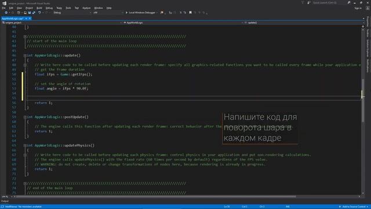371x209 pixels.
Task: Open the Project menu
Action: tap(29, 8)
